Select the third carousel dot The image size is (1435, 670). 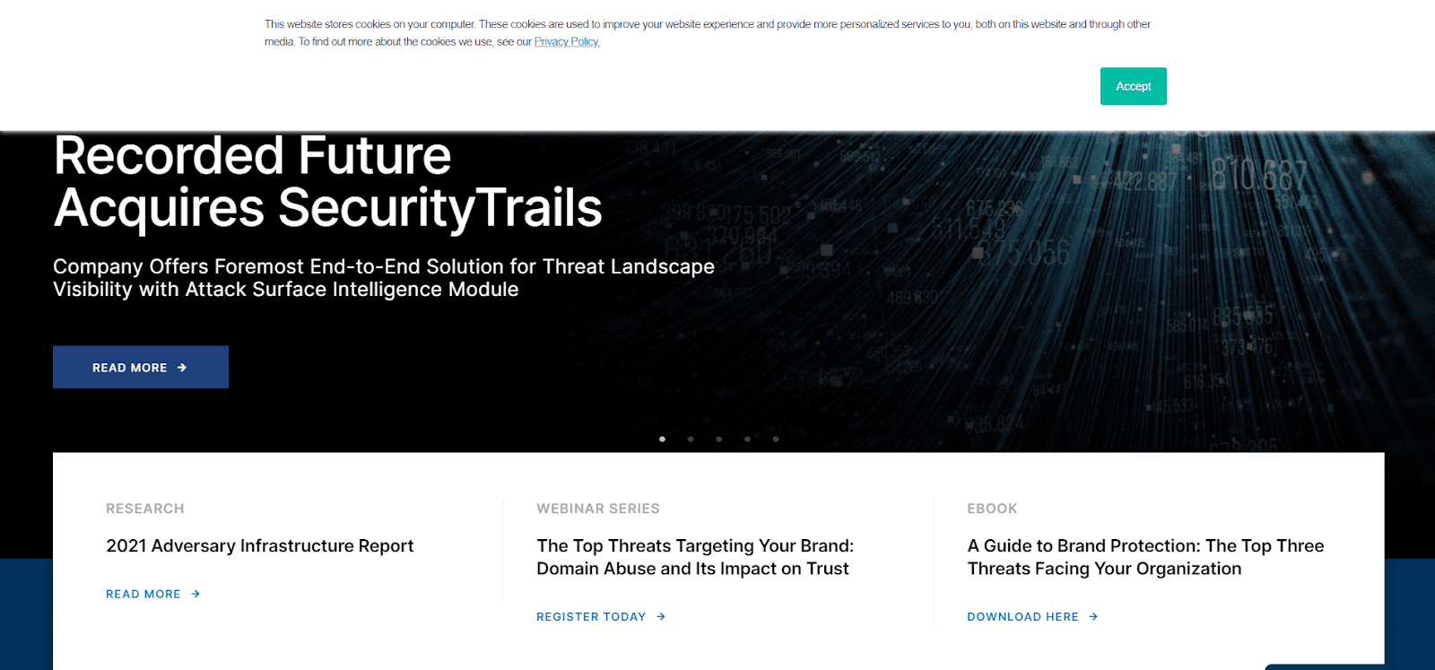pyautogui.click(x=719, y=439)
